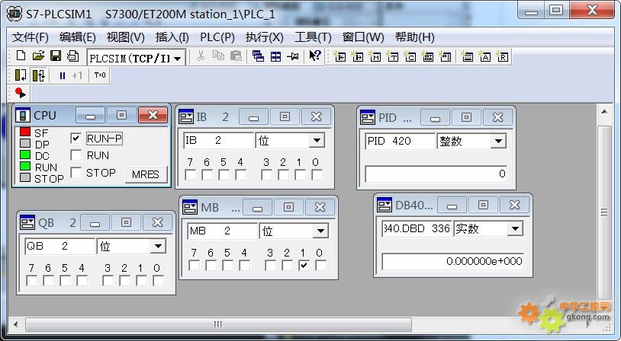Open the 执行(X) menu
621x341 pixels.
[264, 37]
